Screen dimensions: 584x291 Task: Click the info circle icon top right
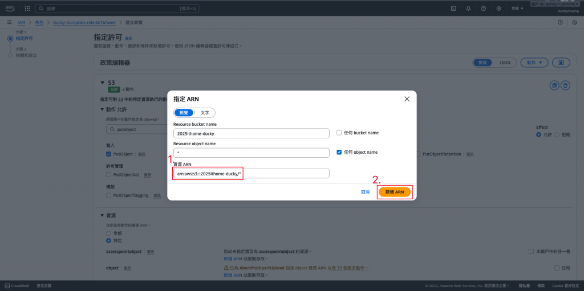point(560,23)
